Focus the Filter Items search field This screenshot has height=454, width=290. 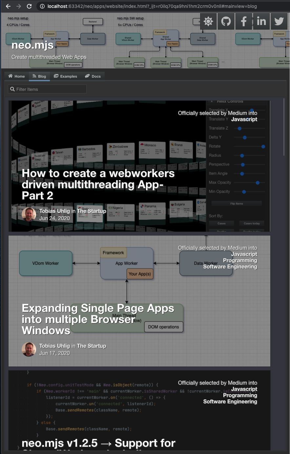pyautogui.click(x=47, y=89)
